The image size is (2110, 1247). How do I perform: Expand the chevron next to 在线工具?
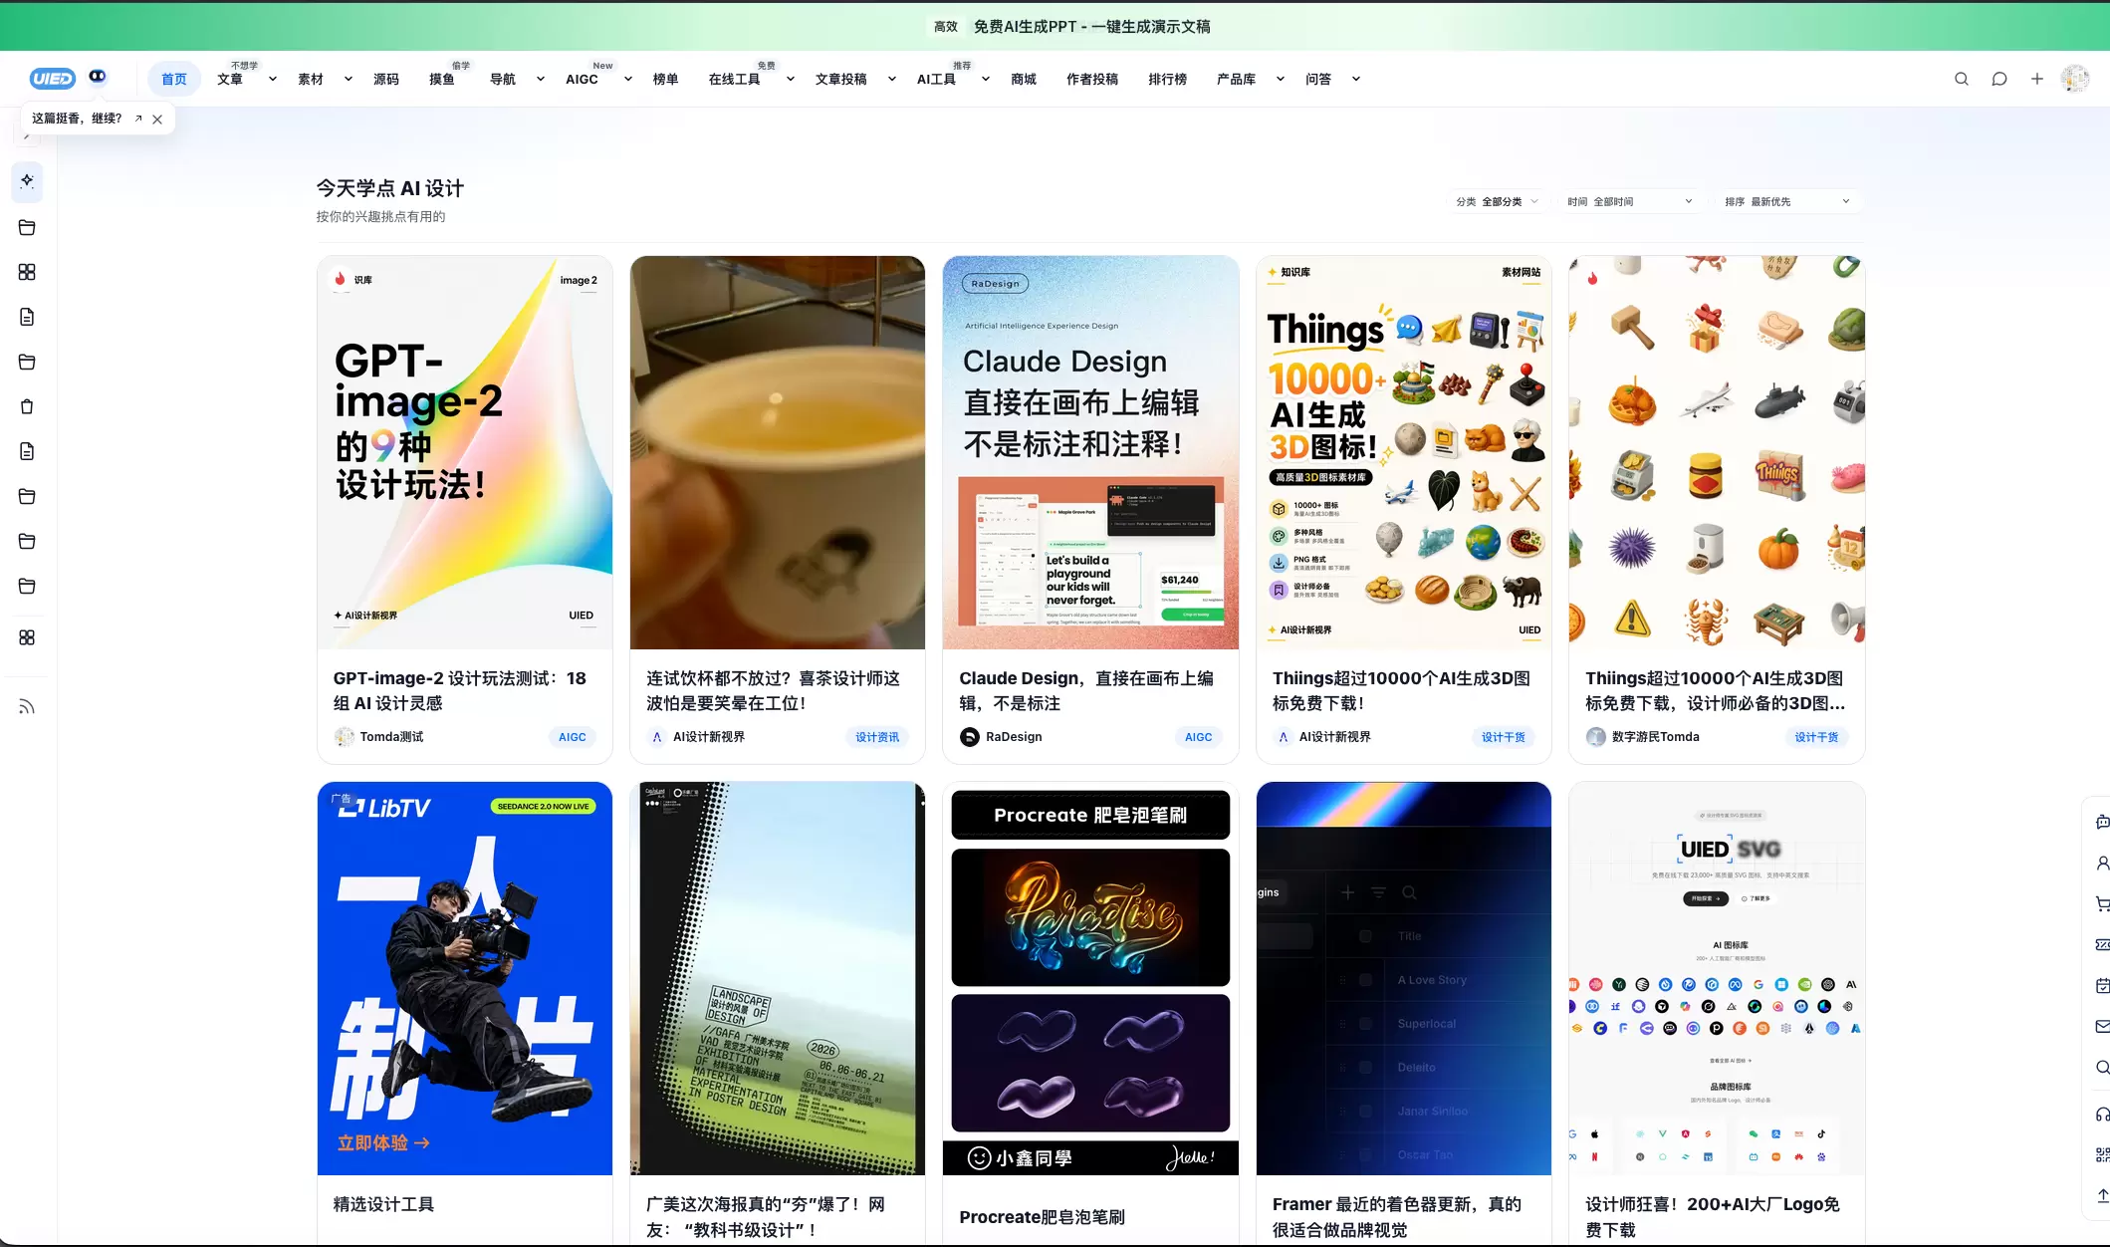790,80
